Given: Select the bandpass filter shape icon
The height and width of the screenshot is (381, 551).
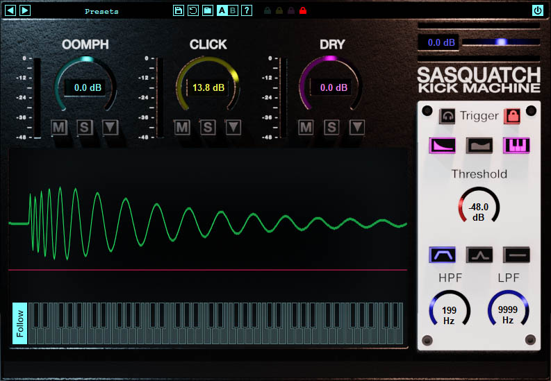Looking at the screenshot, I should coord(442,255).
